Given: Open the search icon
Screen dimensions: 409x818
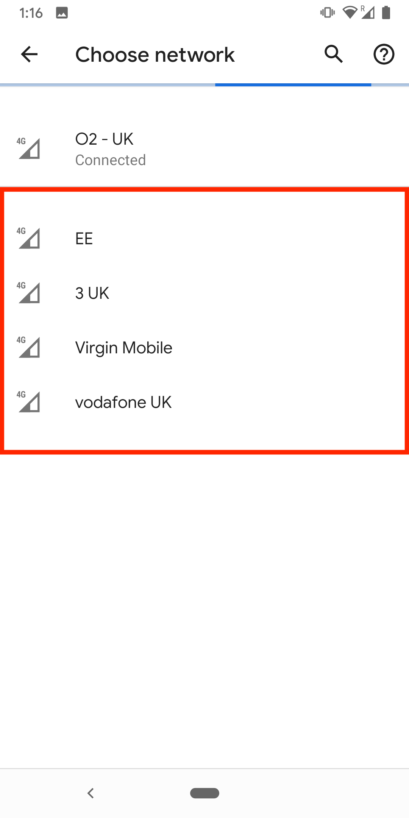Looking at the screenshot, I should coord(333,54).
